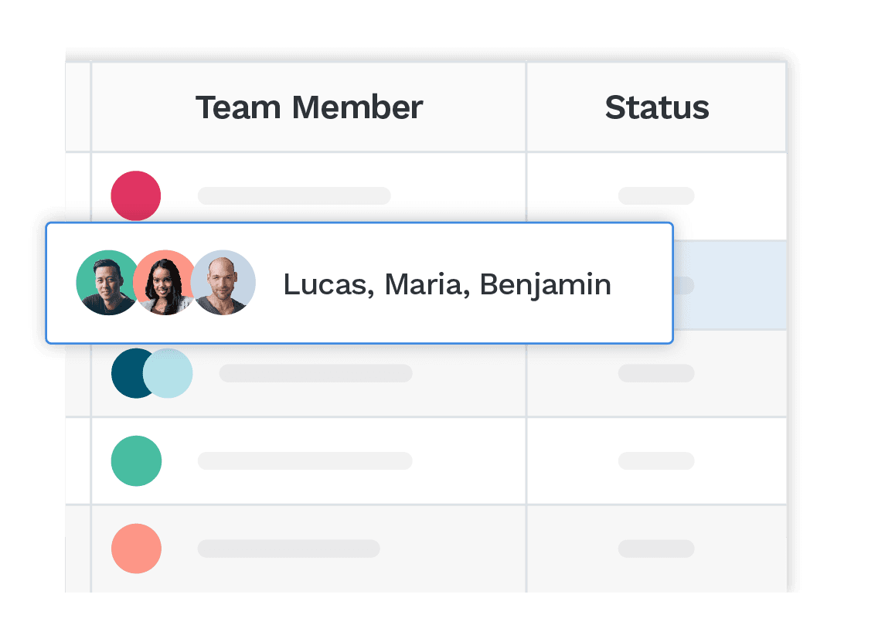Click the salmon avatar circle in last row
Viewport: 885px width, 642px height.
coord(136,549)
